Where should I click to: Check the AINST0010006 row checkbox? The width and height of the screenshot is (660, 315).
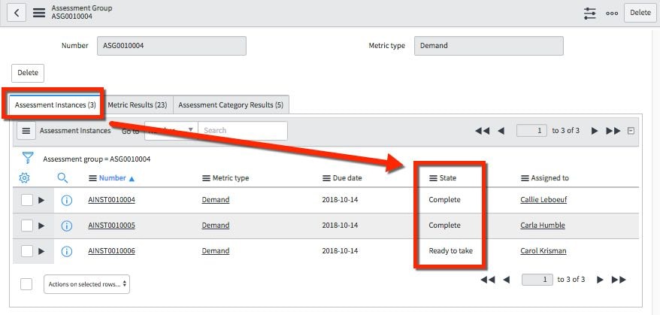(x=27, y=251)
